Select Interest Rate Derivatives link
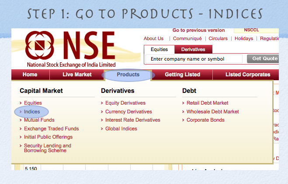The image size is (288, 184). coord(133,120)
